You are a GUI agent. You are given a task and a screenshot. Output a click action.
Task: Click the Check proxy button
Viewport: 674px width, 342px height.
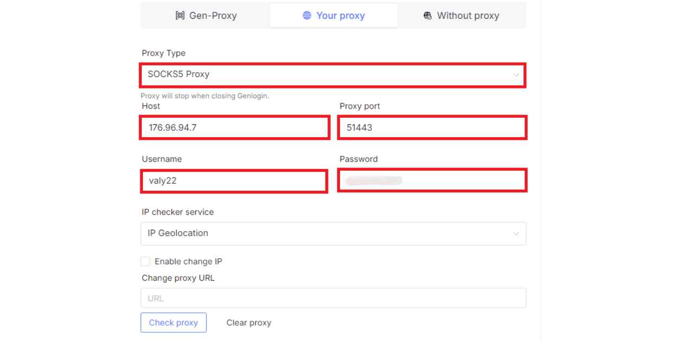(x=173, y=323)
